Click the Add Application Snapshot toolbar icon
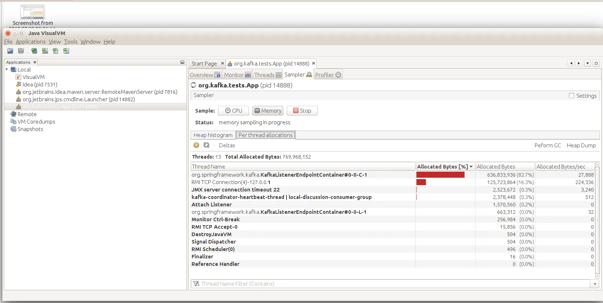Viewport: 603px width, 303px height. [x=66, y=51]
